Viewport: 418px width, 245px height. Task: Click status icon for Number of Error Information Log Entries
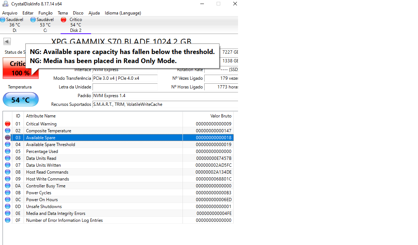(x=8, y=220)
